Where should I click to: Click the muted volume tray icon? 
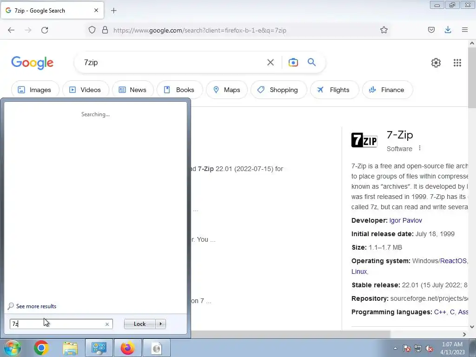tap(429, 348)
